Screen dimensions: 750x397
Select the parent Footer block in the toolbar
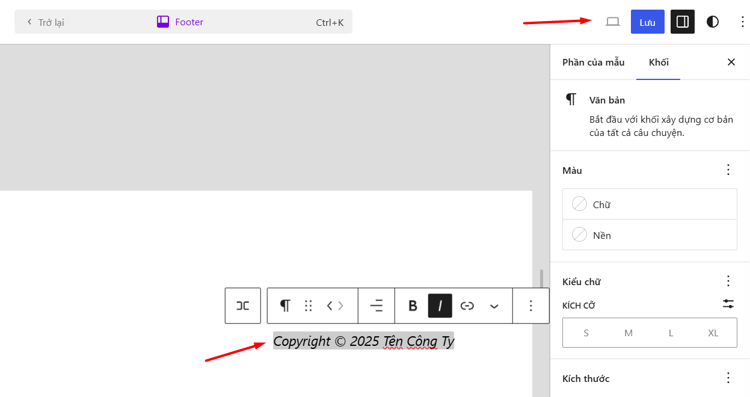pos(242,306)
